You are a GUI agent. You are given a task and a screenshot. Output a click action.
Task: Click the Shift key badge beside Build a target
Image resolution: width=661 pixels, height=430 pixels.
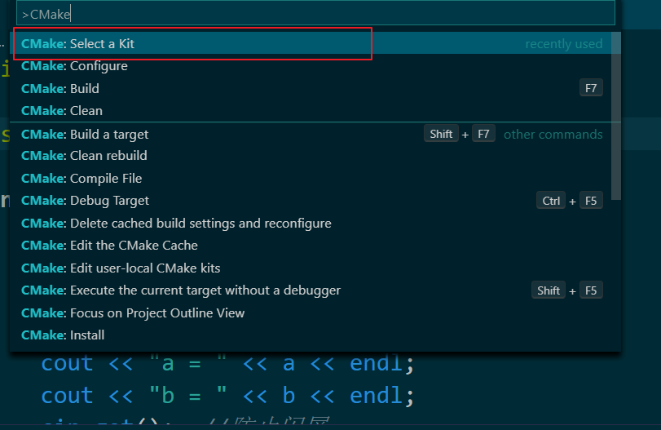coord(441,134)
